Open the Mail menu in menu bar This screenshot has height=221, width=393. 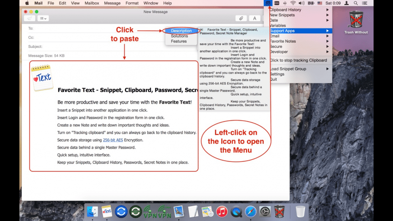click(38, 3)
